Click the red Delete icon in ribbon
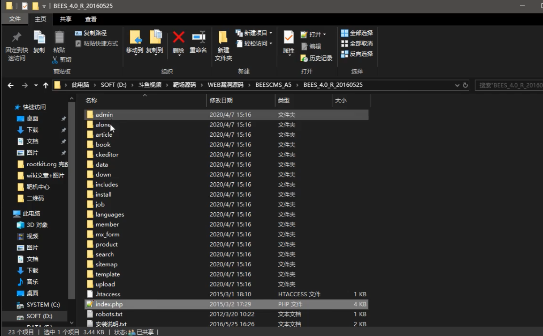This screenshot has height=336, width=543. [x=178, y=38]
